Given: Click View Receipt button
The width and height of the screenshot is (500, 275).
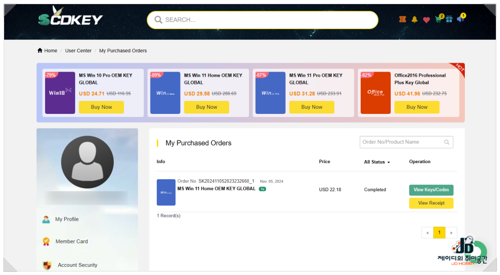Looking at the screenshot, I should click(x=431, y=203).
